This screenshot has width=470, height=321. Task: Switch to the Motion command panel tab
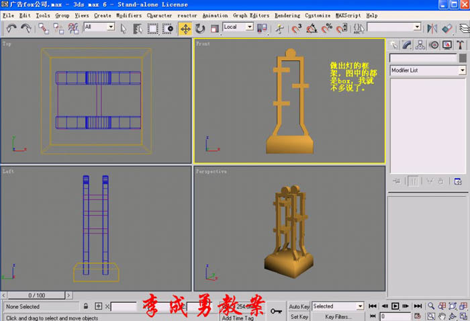click(x=434, y=45)
